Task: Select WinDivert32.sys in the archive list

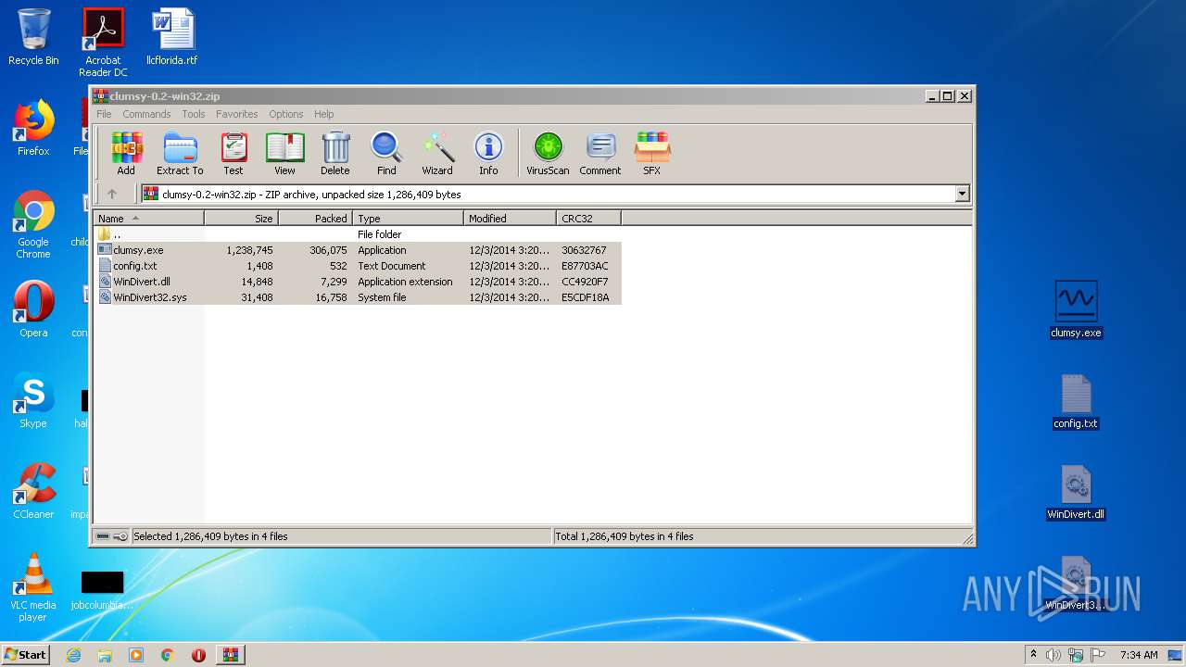Action: click(x=358, y=297)
